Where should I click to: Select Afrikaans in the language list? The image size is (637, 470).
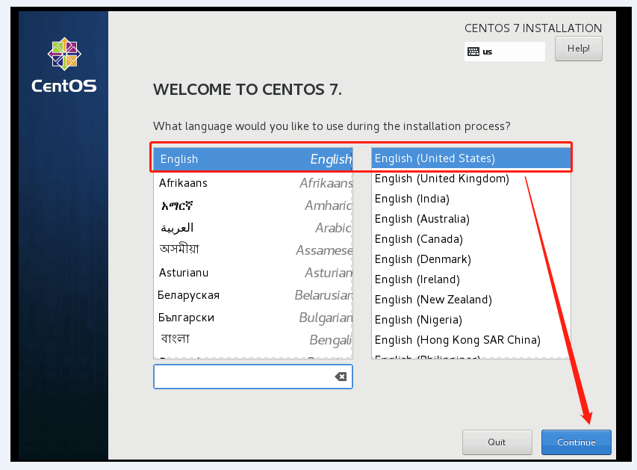tap(252, 183)
